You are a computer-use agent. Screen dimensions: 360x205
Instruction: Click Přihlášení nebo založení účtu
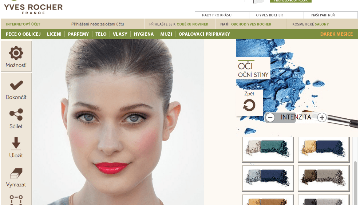coord(98,24)
